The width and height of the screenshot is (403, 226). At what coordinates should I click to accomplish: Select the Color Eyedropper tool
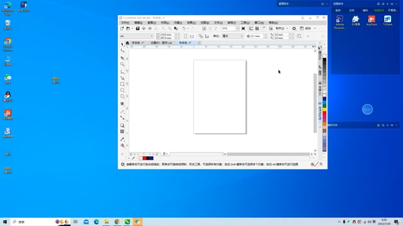click(x=122, y=139)
